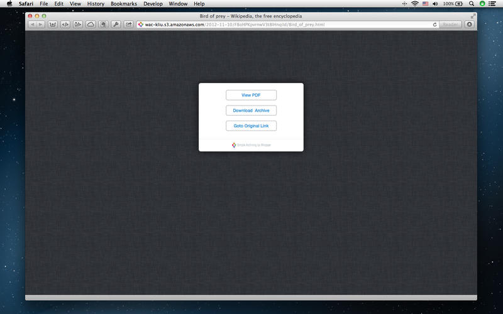The height and width of the screenshot is (314, 503).
Task: Follow the Goto Original Link button
Action: 251,126
